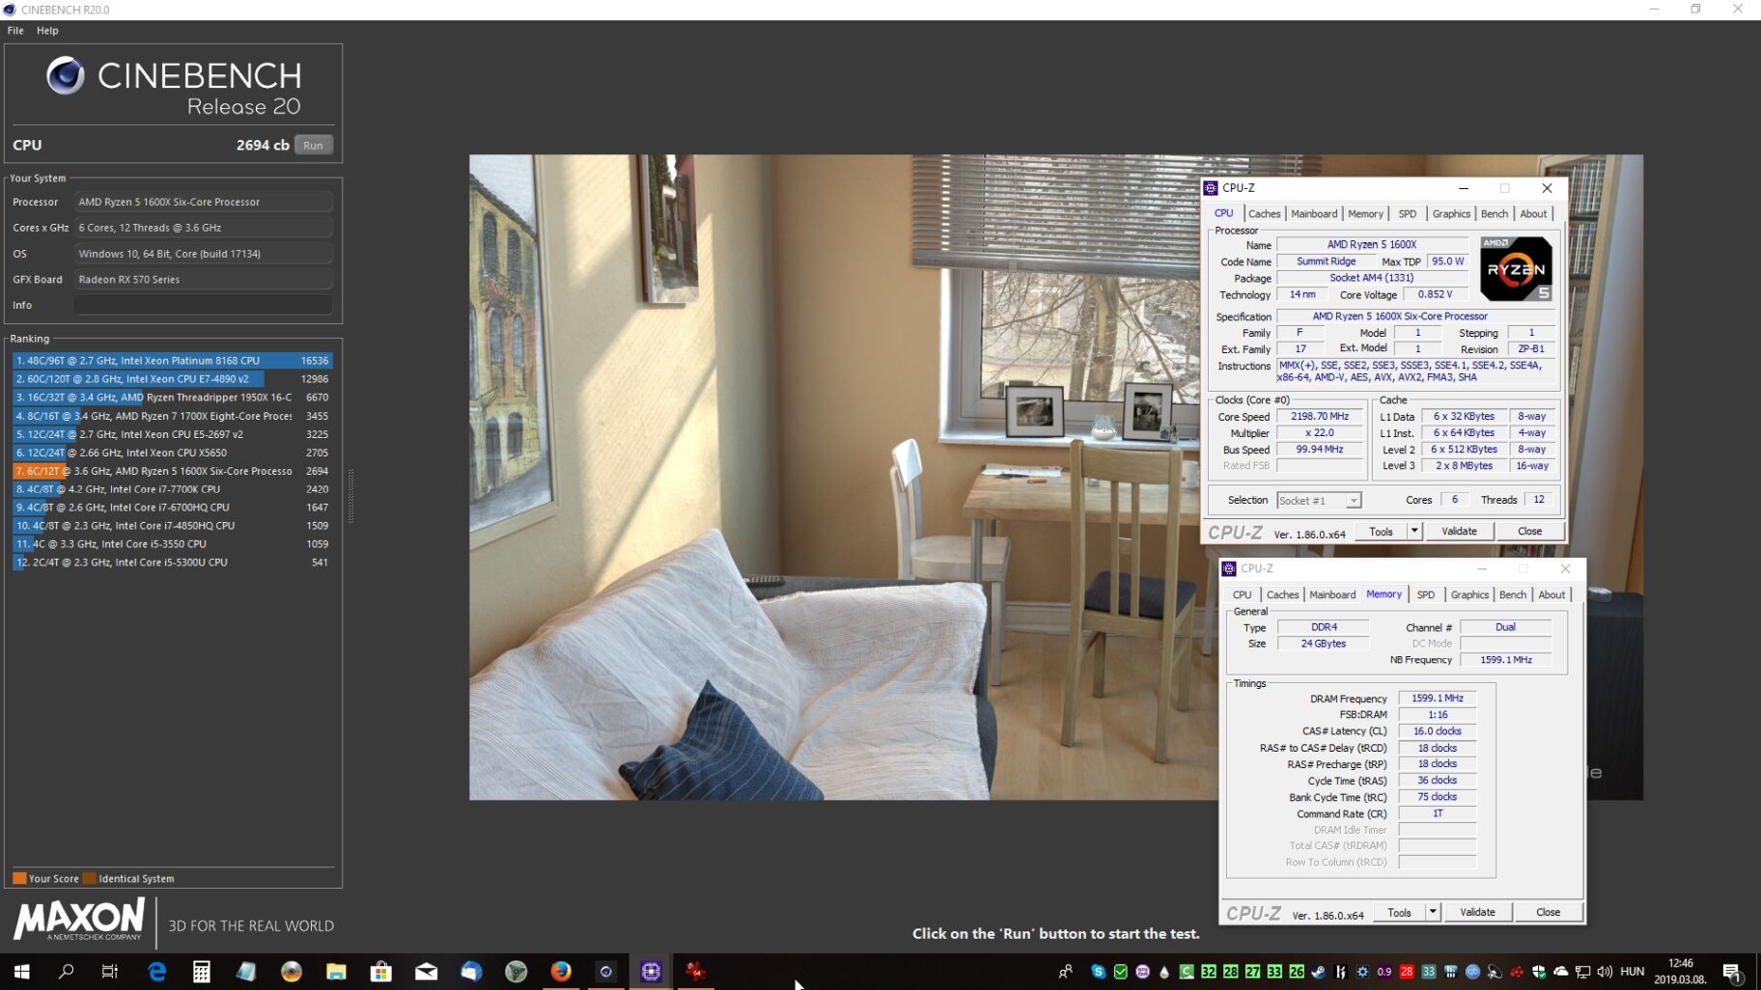Screen dimensions: 1761x990
Task: Switch to Firefox on the taskbar
Action: point(561,972)
